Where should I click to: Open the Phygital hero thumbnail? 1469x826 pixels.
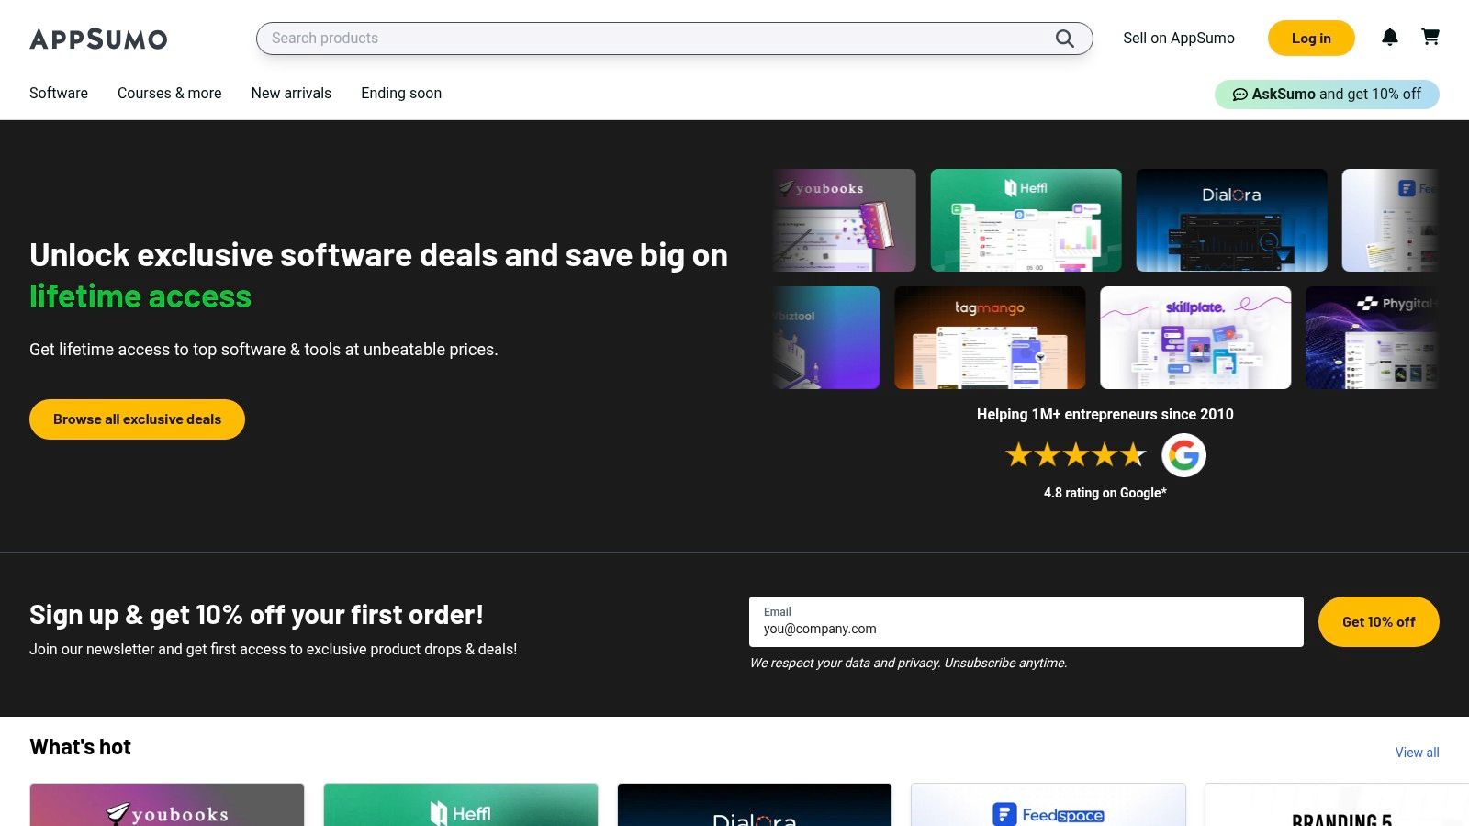(x=1372, y=338)
